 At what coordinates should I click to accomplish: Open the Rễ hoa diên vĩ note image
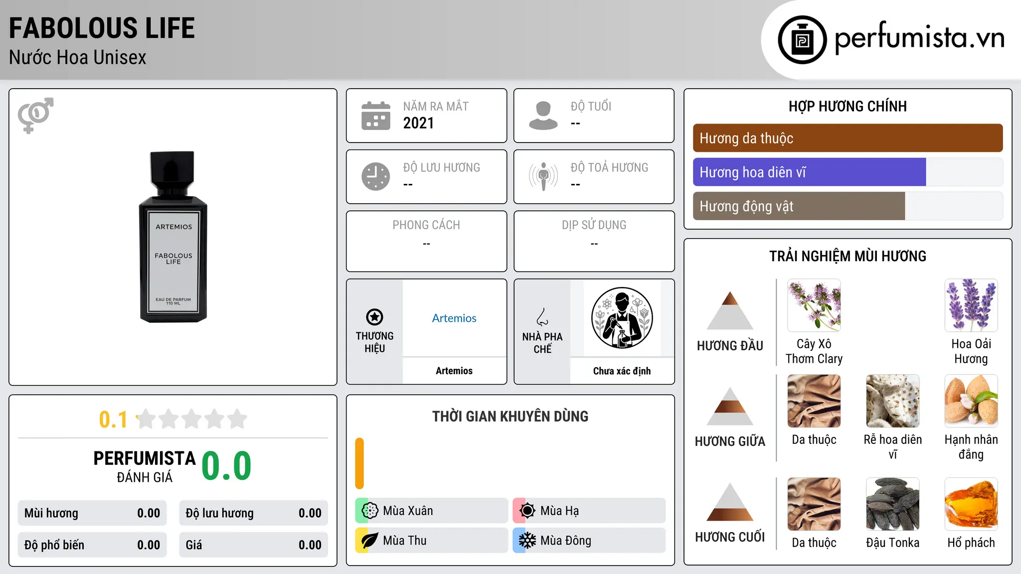pyautogui.click(x=893, y=401)
